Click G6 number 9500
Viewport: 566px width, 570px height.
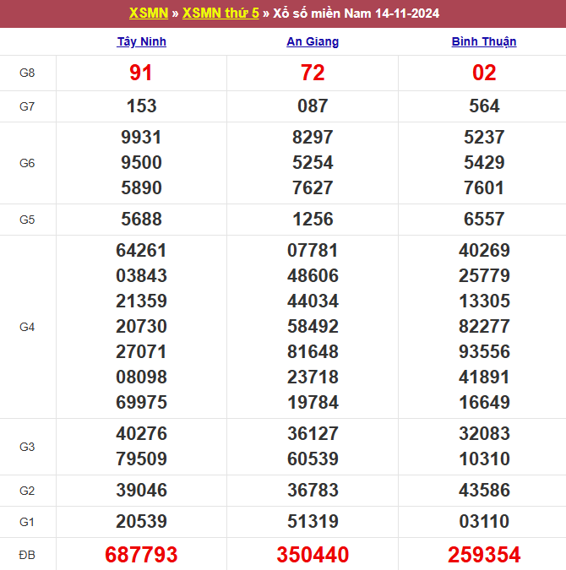pyautogui.click(x=141, y=162)
